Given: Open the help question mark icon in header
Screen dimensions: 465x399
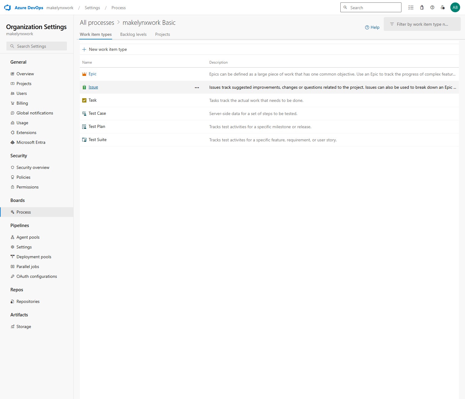Looking at the screenshot, I should pyautogui.click(x=432, y=8).
